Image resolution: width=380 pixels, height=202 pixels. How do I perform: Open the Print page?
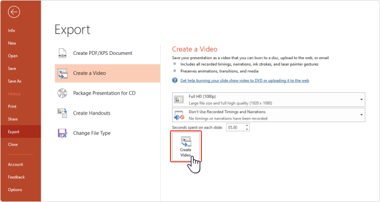pyautogui.click(x=12, y=106)
